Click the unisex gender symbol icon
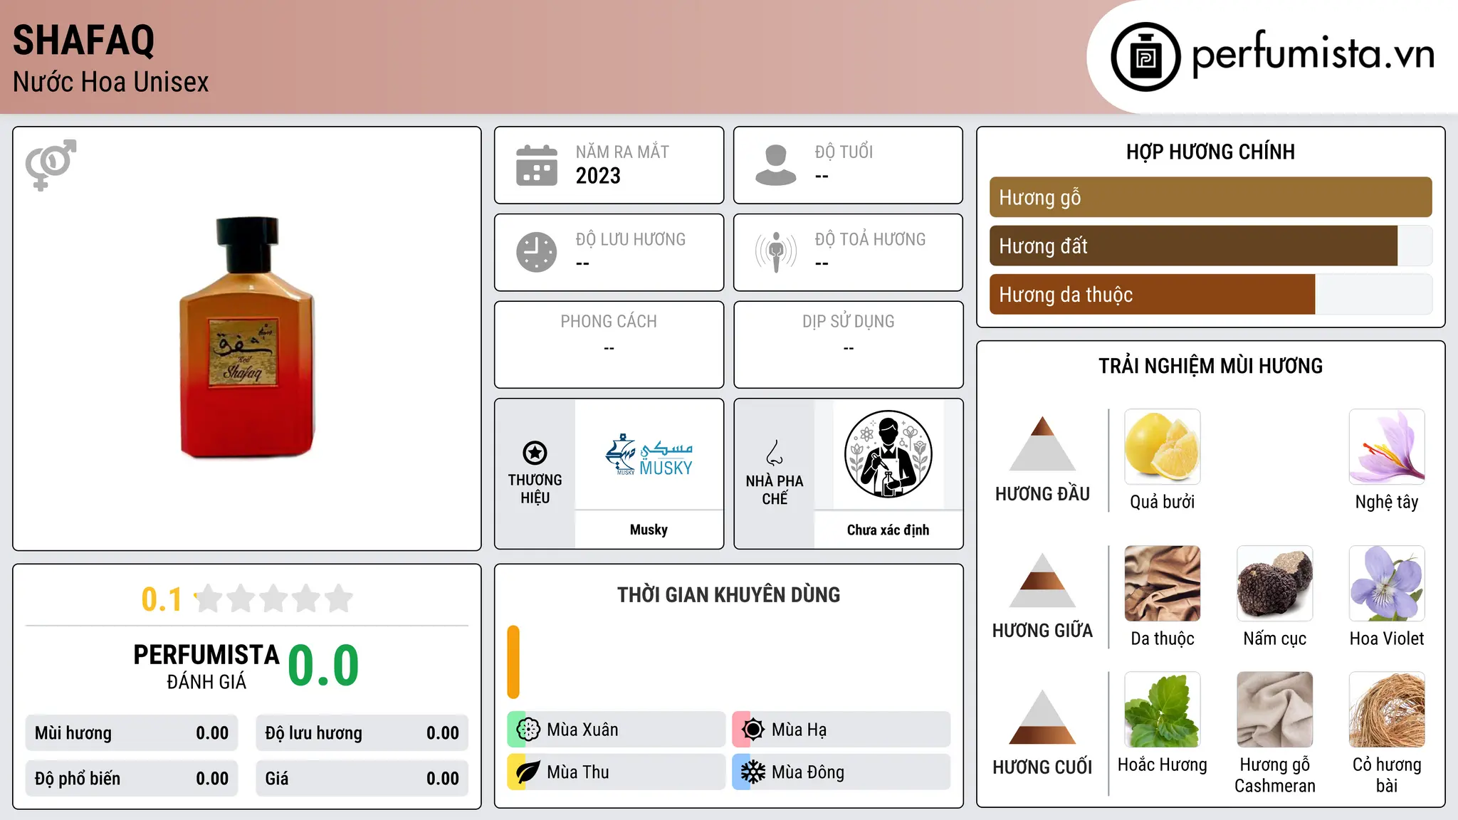Viewport: 1458px width, 820px height. click(51, 164)
